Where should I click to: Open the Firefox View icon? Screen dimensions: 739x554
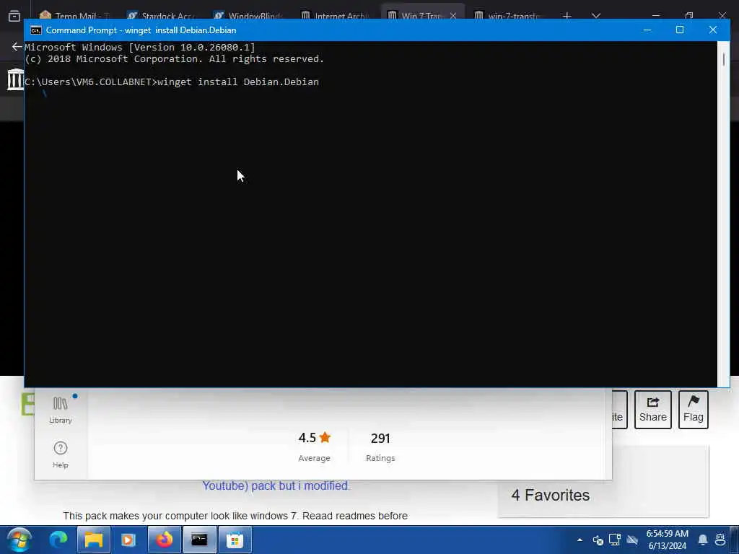point(14,16)
